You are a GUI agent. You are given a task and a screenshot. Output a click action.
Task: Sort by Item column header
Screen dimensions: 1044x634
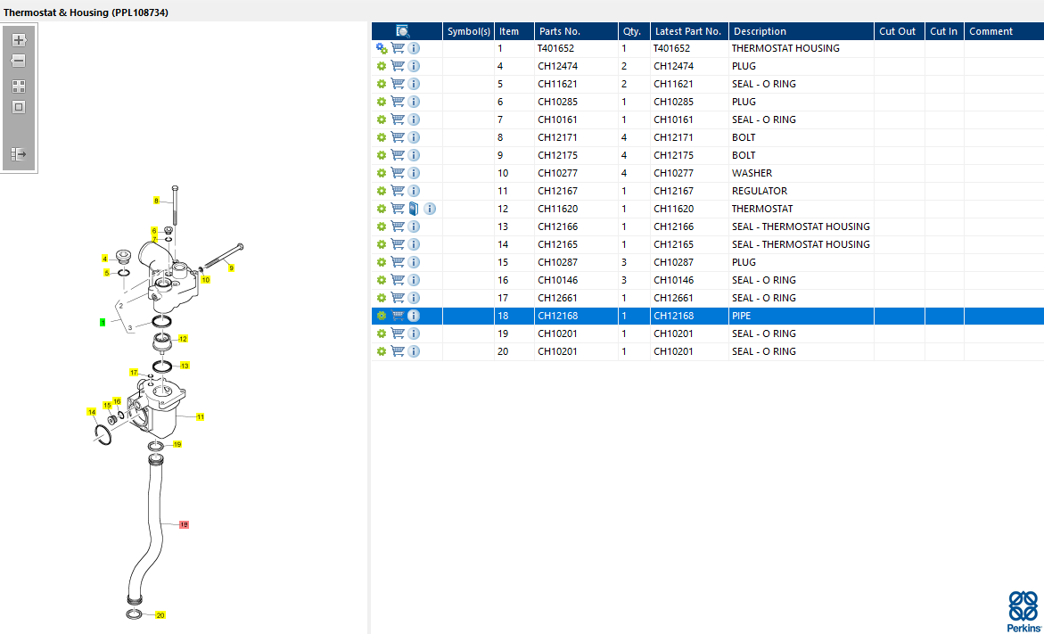point(514,31)
